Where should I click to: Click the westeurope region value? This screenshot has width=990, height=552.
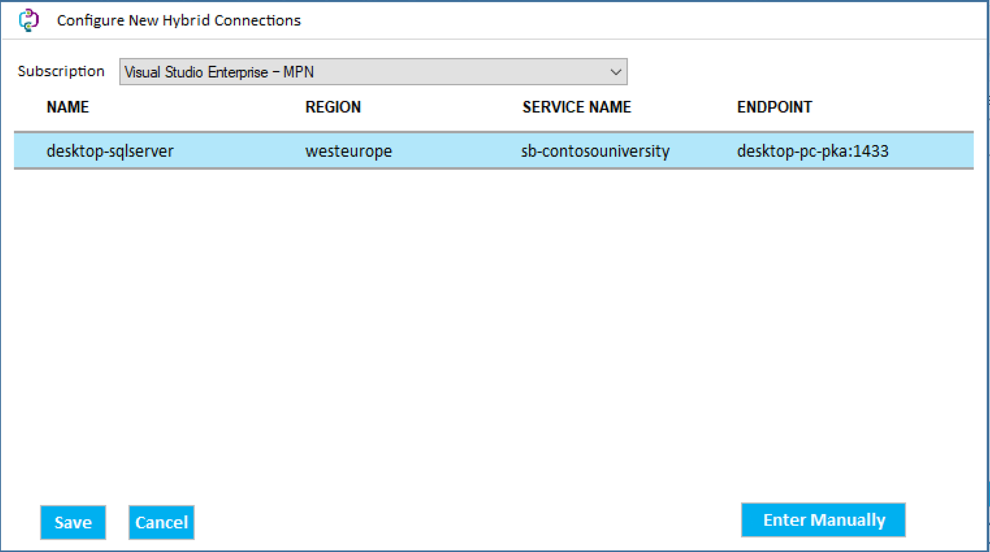click(348, 150)
